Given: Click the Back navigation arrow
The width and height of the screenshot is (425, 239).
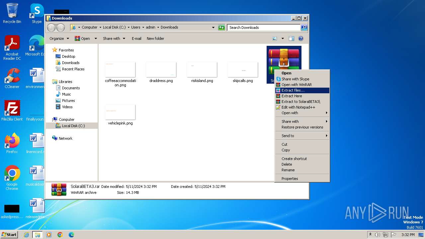Looking at the screenshot, I should tap(51, 28).
